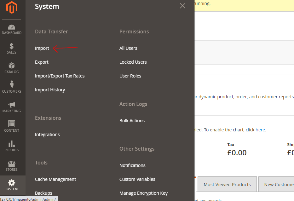Image resolution: width=294 pixels, height=201 pixels.
Task: Open Import/Export Tax Rates
Action: pyautogui.click(x=60, y=76)
